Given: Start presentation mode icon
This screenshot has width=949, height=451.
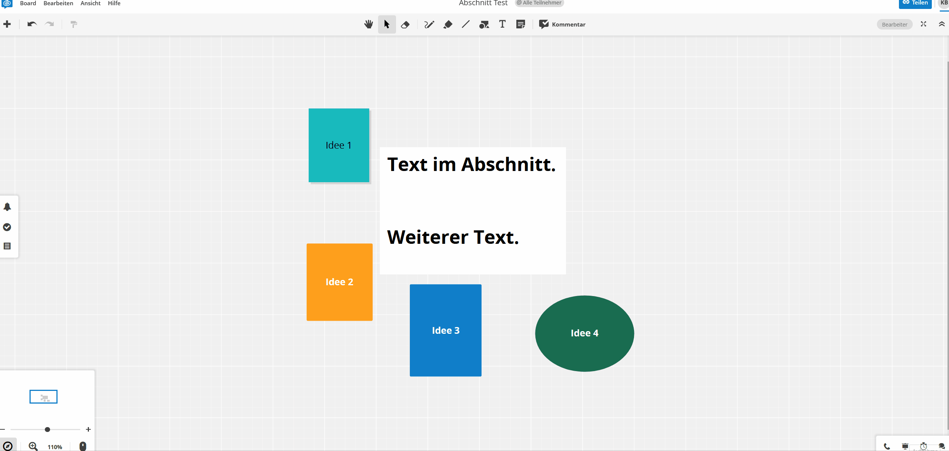Looking at the screenshot, I should click(x=905, y=447).
